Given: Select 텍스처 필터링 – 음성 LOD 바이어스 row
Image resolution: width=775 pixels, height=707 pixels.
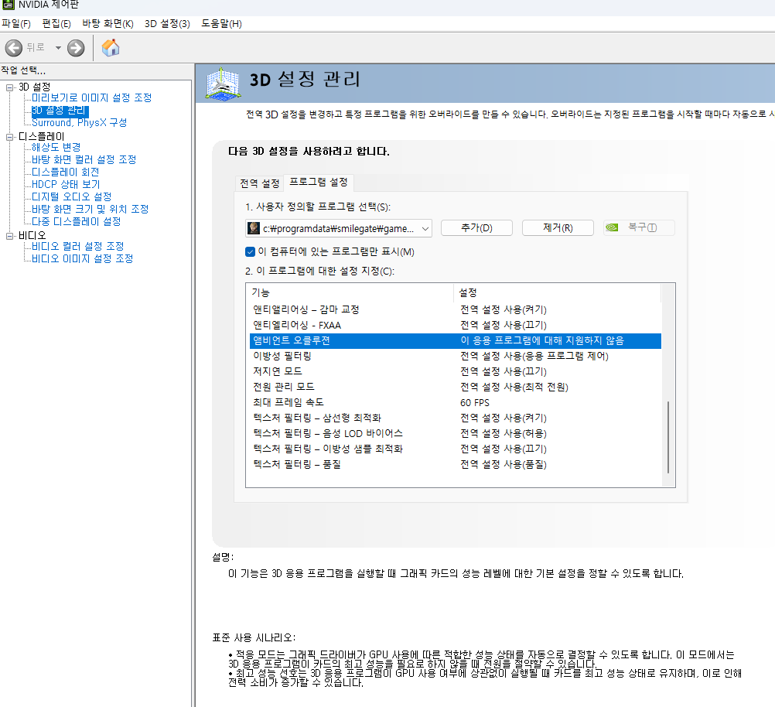Looking at the screenshot, I should click(x=456, y=433).
